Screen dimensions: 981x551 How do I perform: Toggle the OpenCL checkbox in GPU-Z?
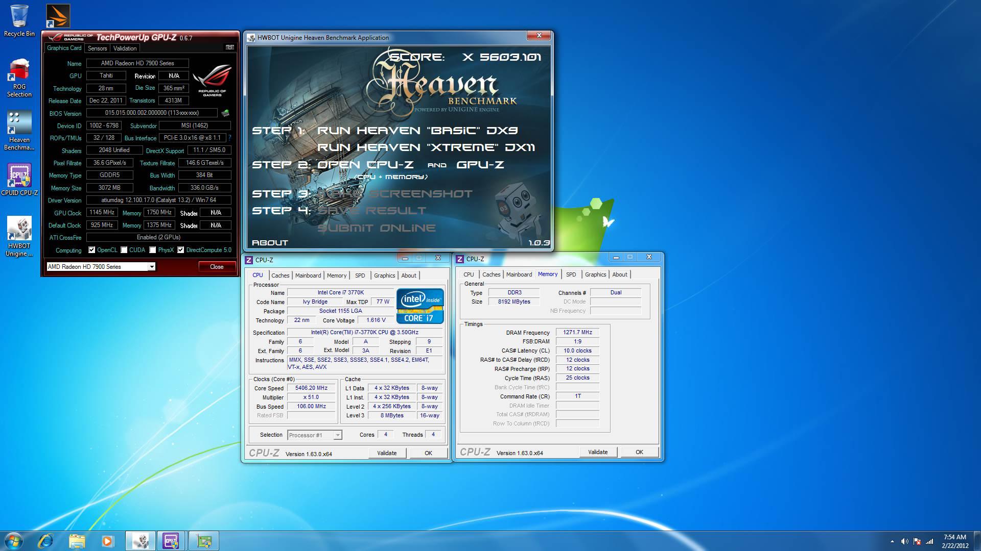92,250
